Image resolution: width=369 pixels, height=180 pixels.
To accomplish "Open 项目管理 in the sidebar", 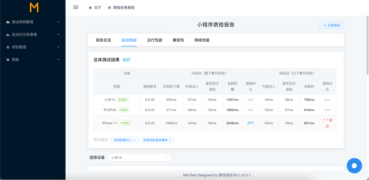I will coord(33,47).
